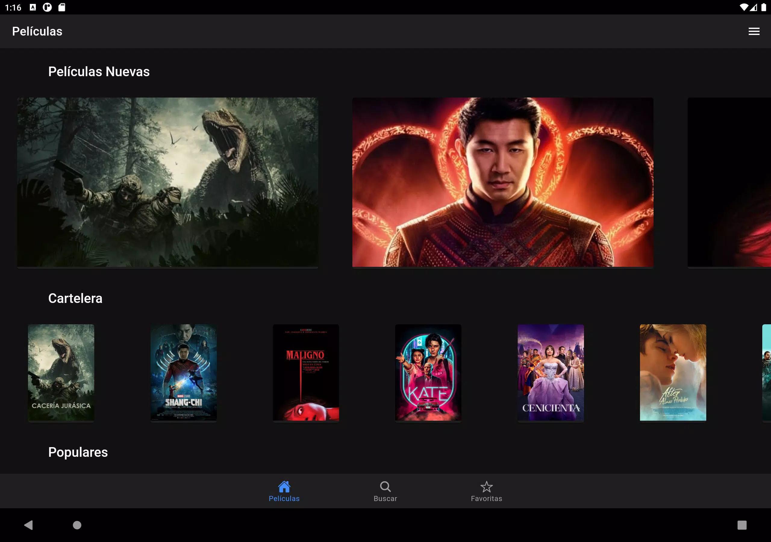The height and width of the screenshot is (542, 771).
Task: Tap the Cartelera section heading
Action: [75, 298]
